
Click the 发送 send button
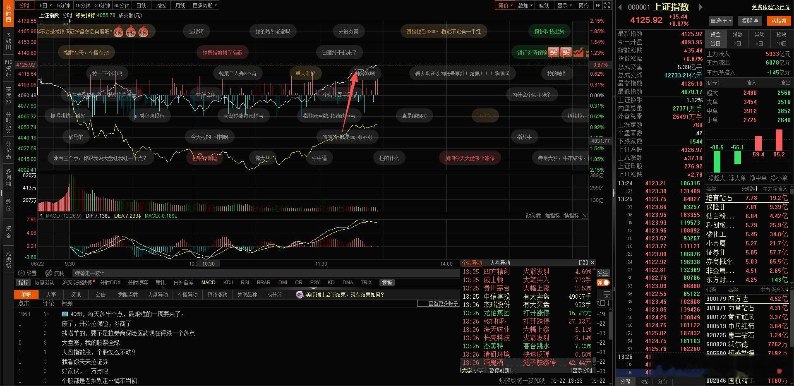click(x=603, y=273)
